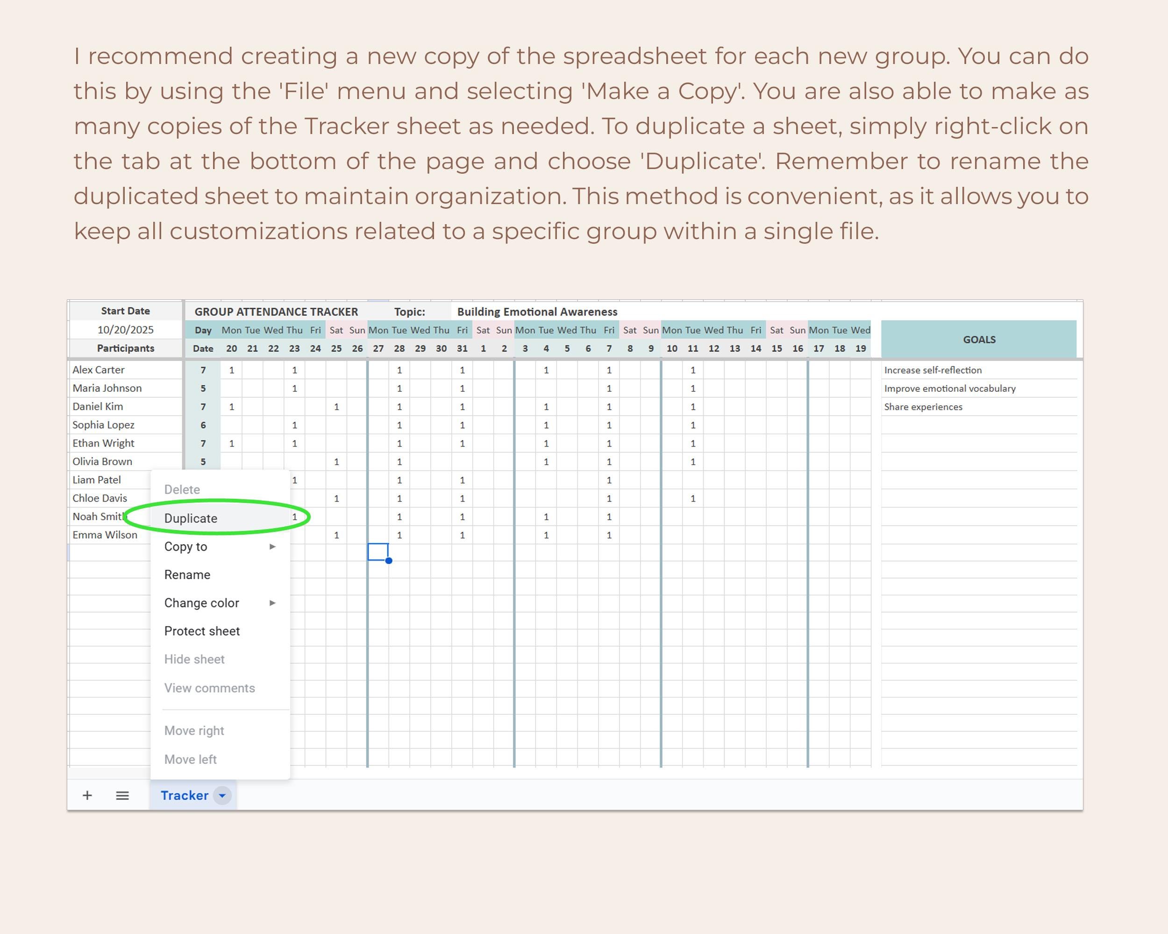
Task: Expand the Change color submenu
Action: click(220, 602)
